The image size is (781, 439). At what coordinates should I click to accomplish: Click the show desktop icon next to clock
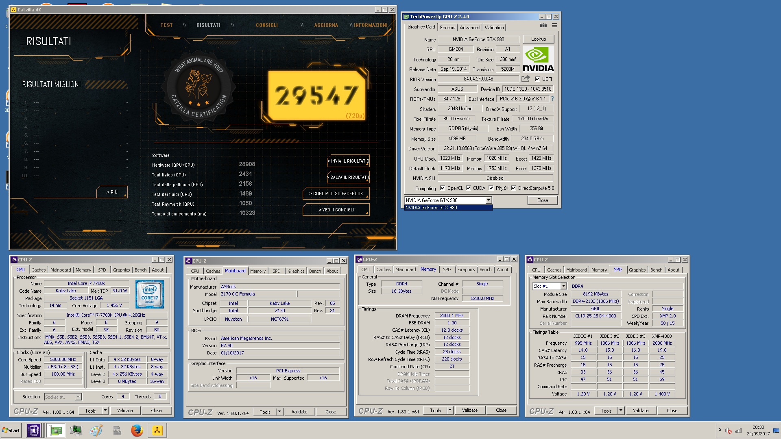[776, 430]
